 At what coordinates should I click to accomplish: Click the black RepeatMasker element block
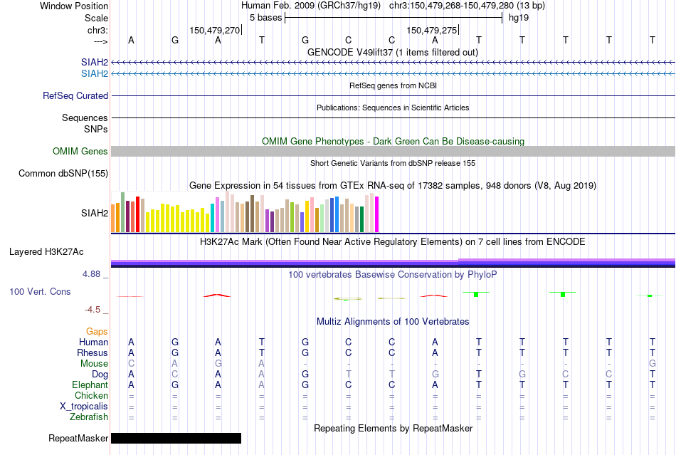(x=176, y=438)
